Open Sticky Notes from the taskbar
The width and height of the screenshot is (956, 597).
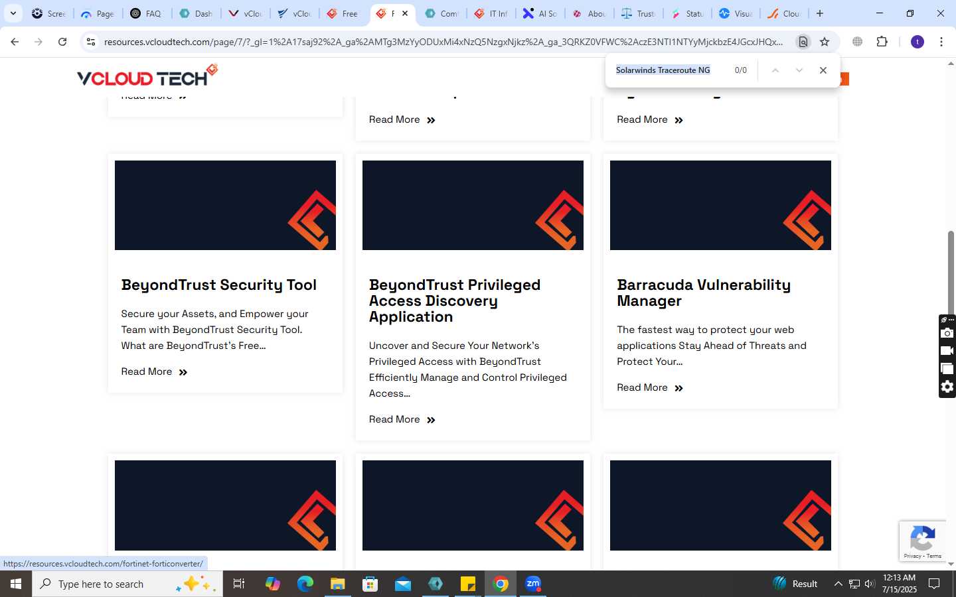(468, 584)
